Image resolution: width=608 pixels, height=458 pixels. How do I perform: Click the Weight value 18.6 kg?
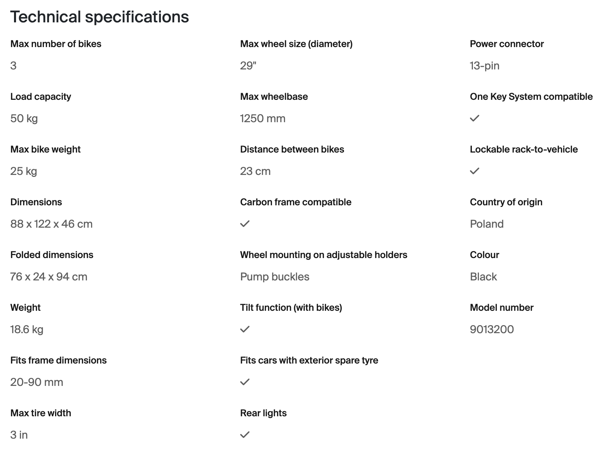pos(27,329)
